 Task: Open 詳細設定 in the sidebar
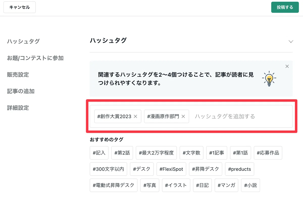point(18,108)
